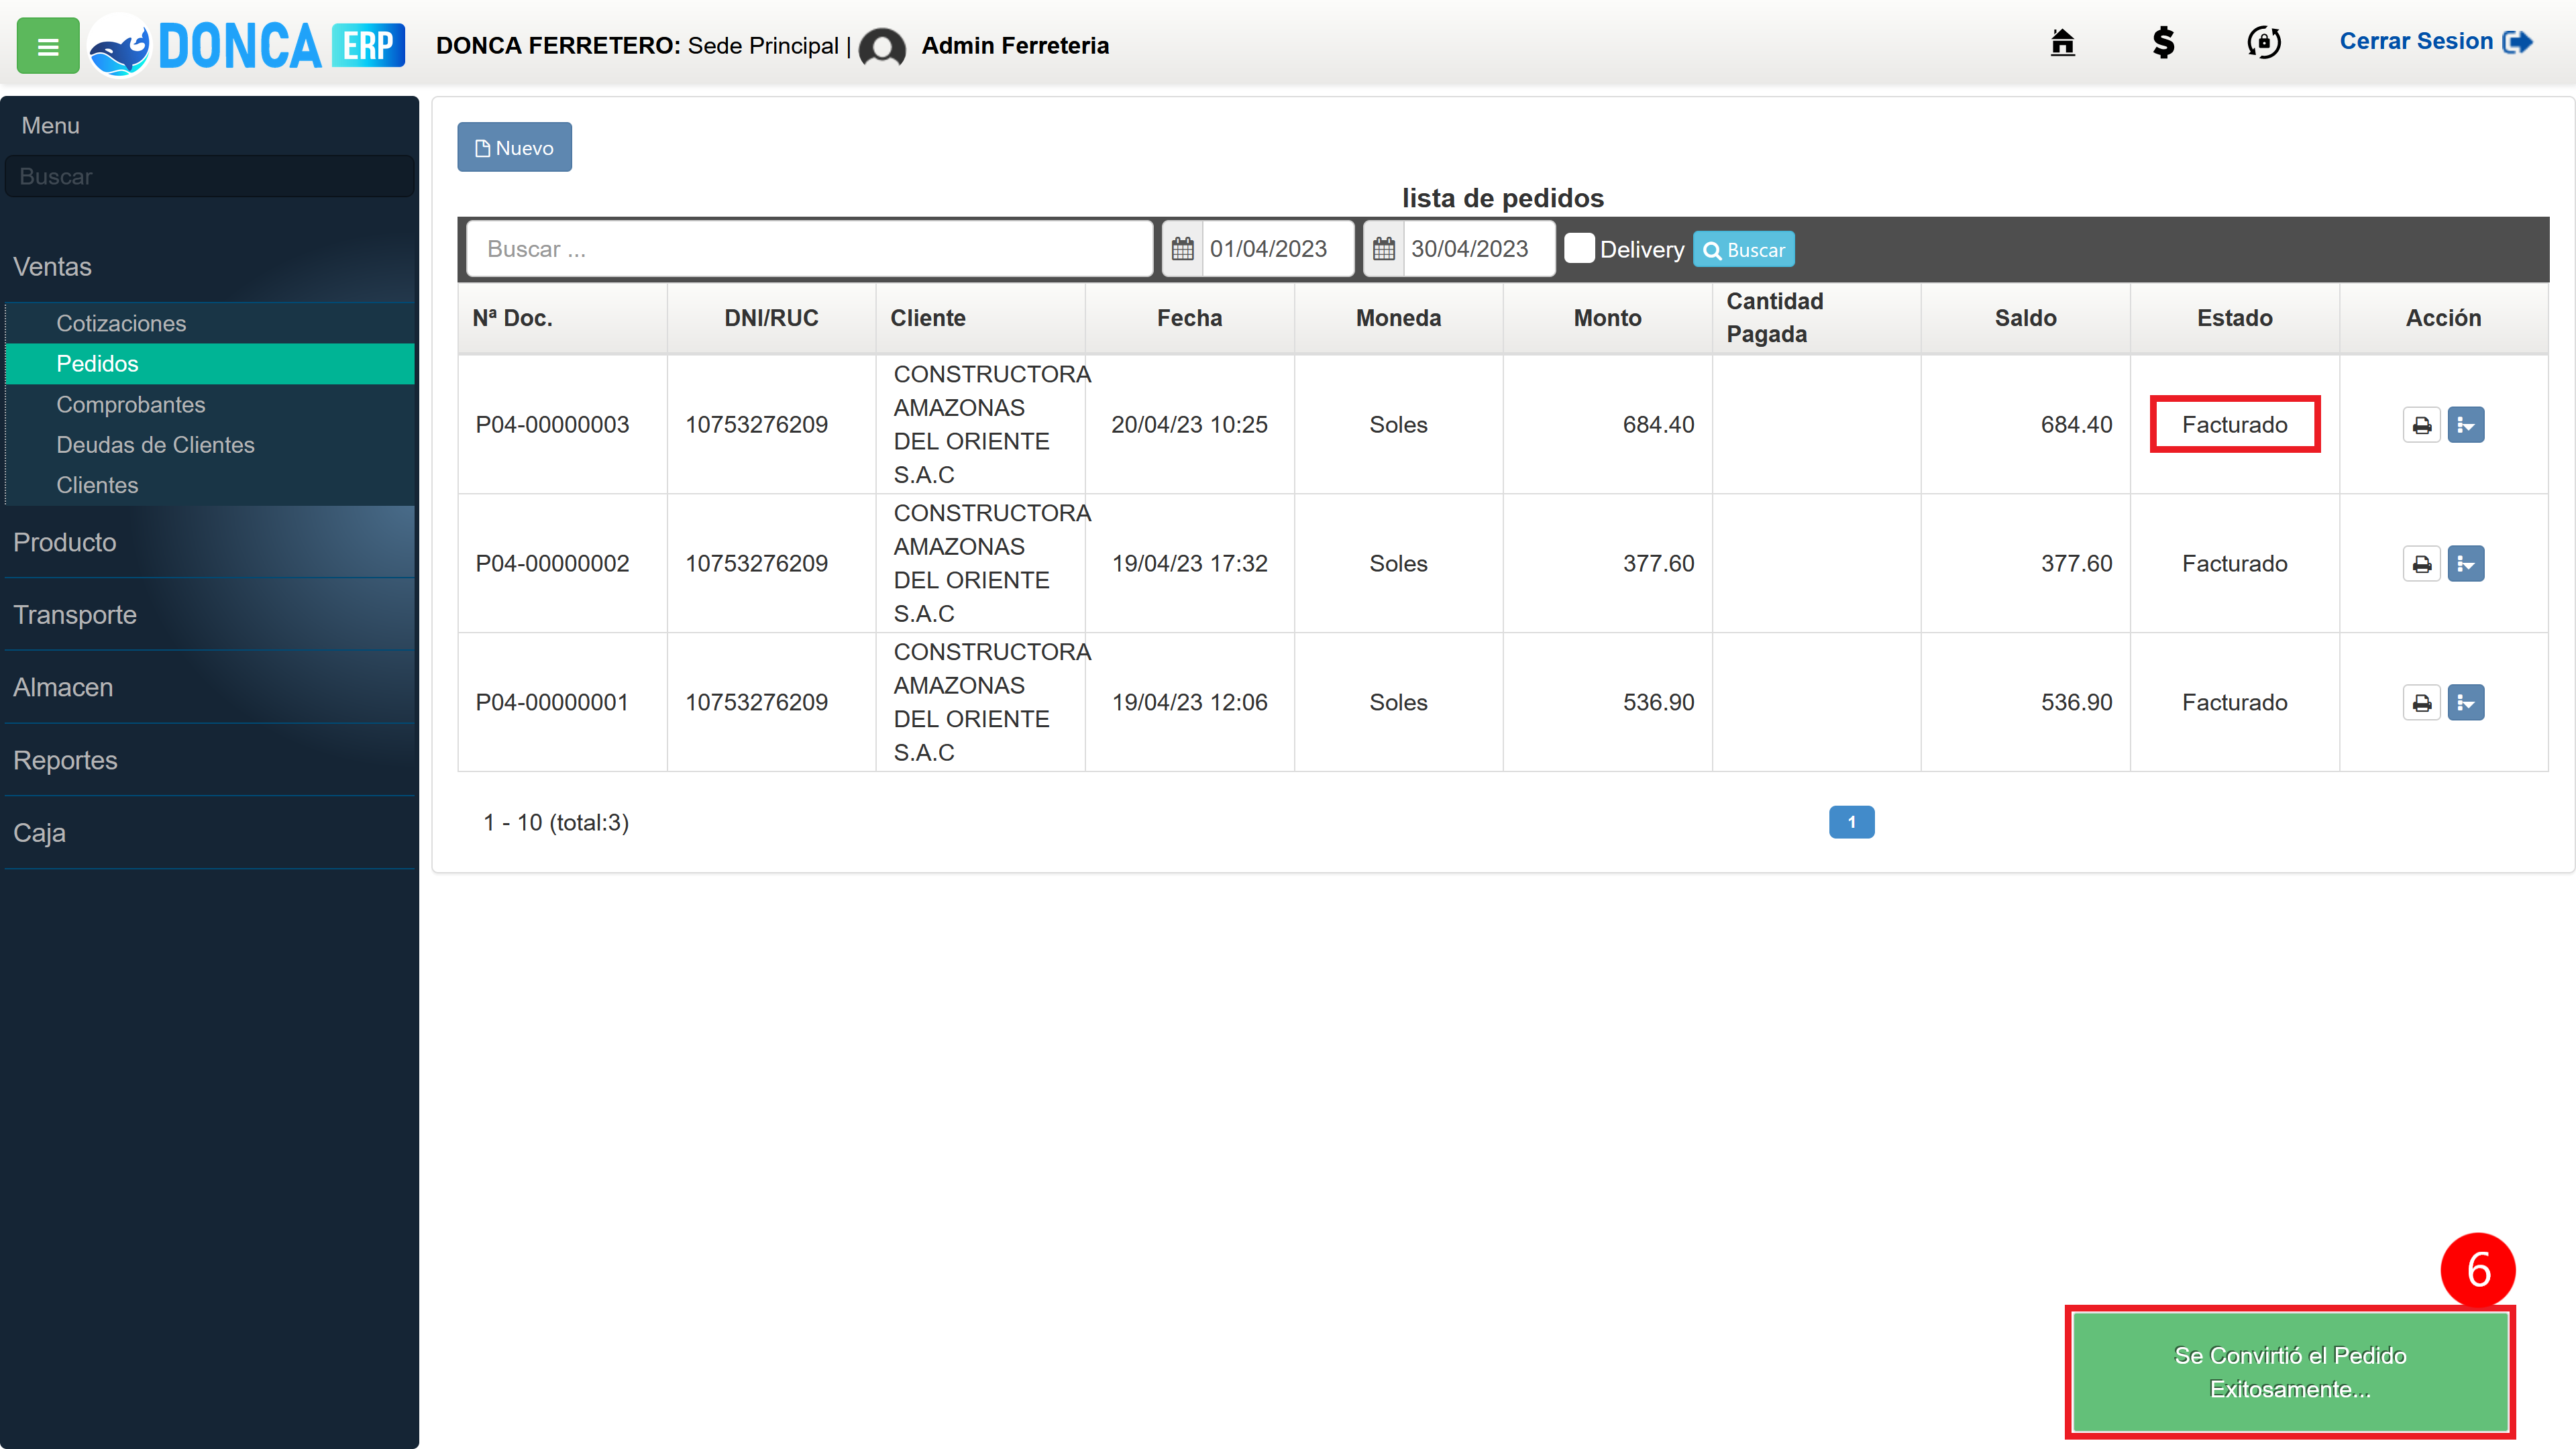The height and width of the screenshot is (1449, 2576).
Task: Expand the Producto menu section
Action: pos(209,542)
